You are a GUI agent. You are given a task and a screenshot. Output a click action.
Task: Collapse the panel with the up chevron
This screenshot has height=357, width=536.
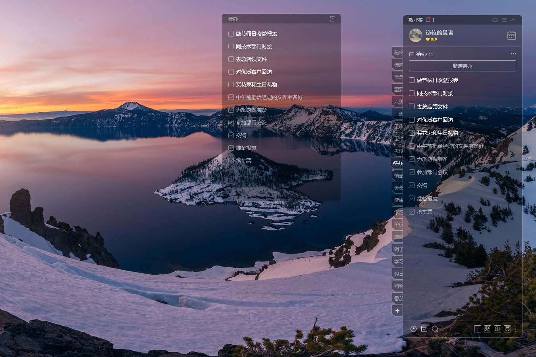click(513, 20)
